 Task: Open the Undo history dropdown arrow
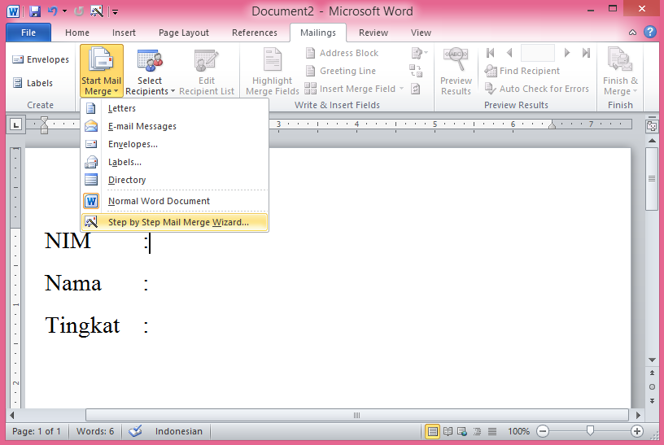64,11
